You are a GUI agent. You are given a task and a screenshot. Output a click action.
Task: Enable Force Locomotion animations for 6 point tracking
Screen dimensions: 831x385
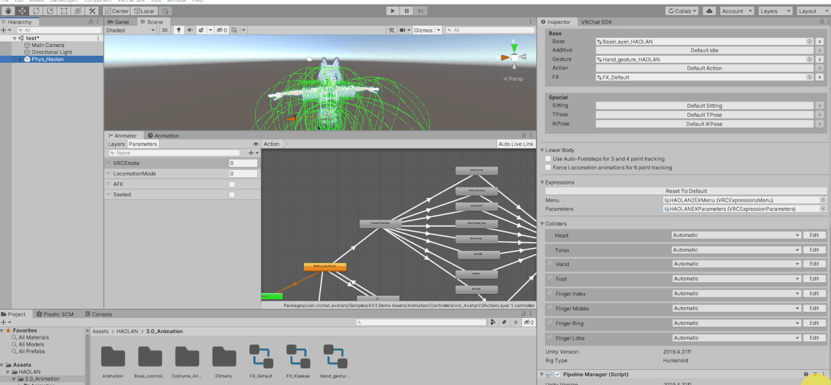click(548, 168)
